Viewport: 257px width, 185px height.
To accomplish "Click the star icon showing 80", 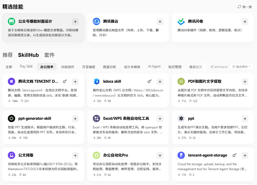I will (x=20, y=175).
